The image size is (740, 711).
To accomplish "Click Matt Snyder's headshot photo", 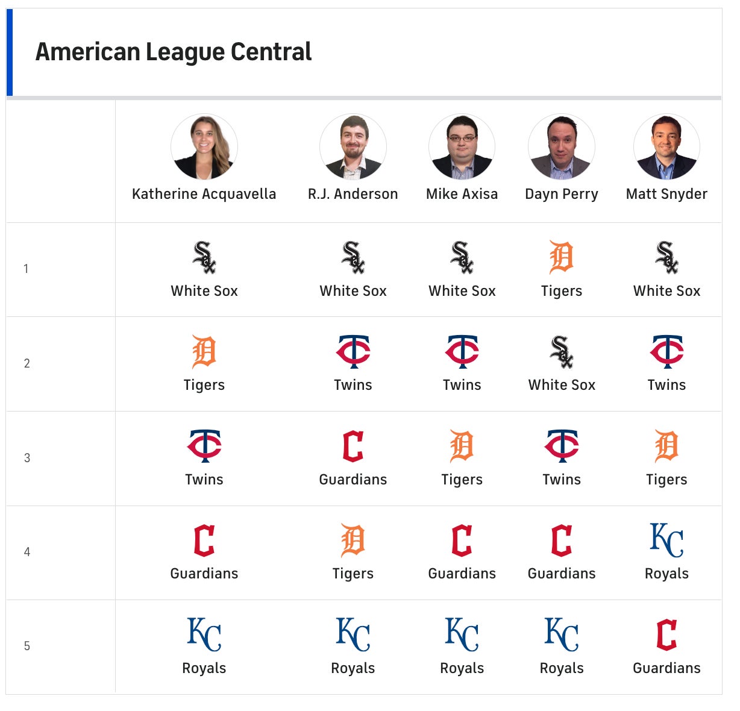I will point(666,147).
